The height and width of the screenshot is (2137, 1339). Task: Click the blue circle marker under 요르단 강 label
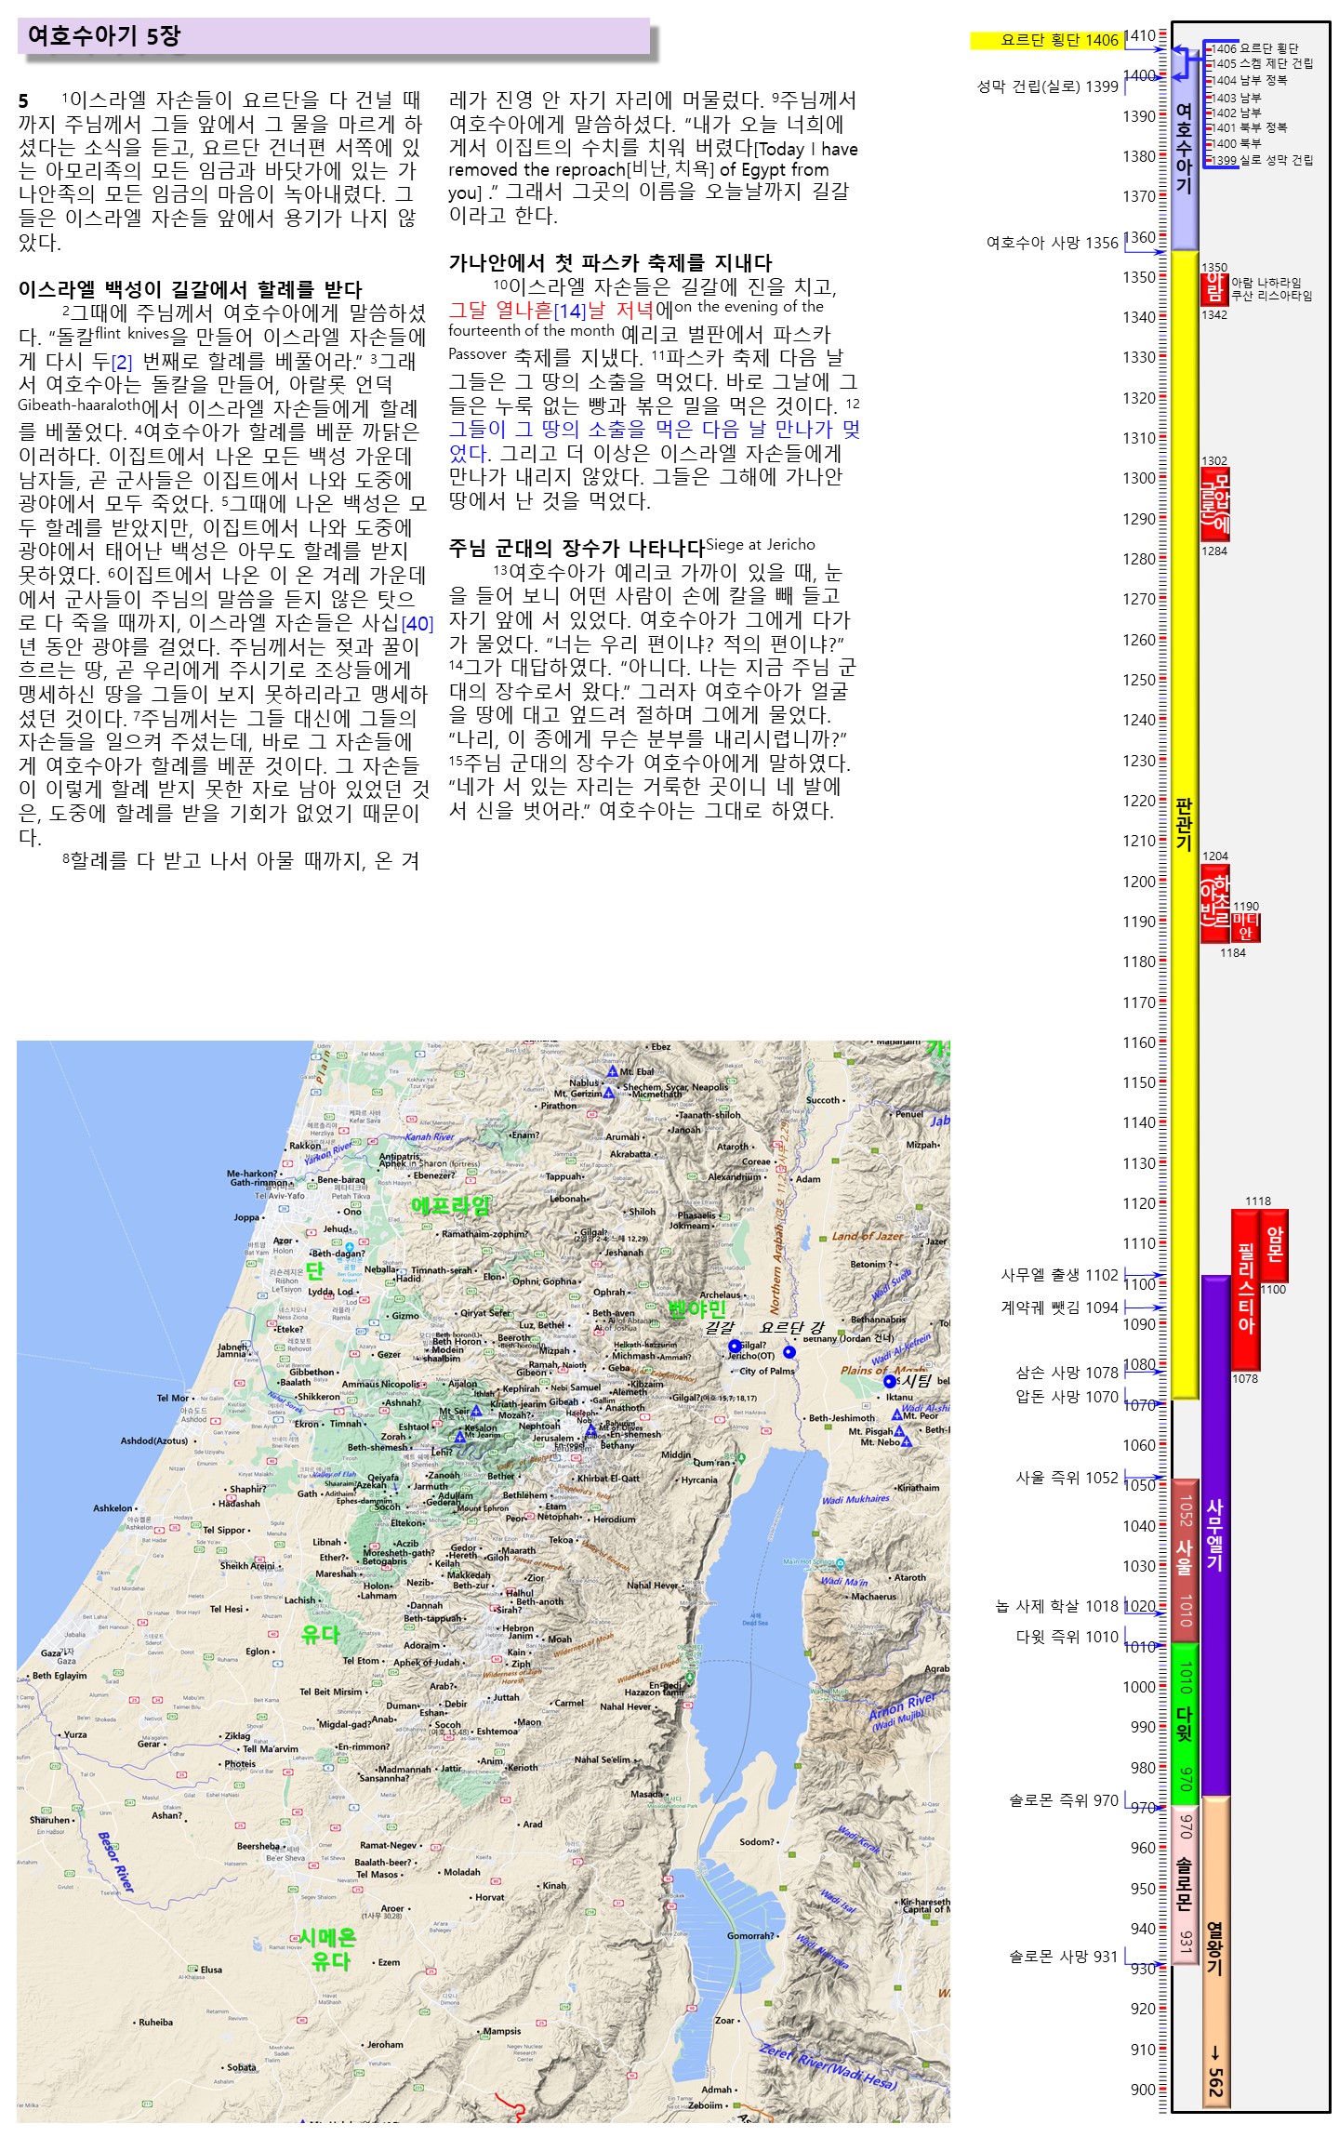[789, 1352]
